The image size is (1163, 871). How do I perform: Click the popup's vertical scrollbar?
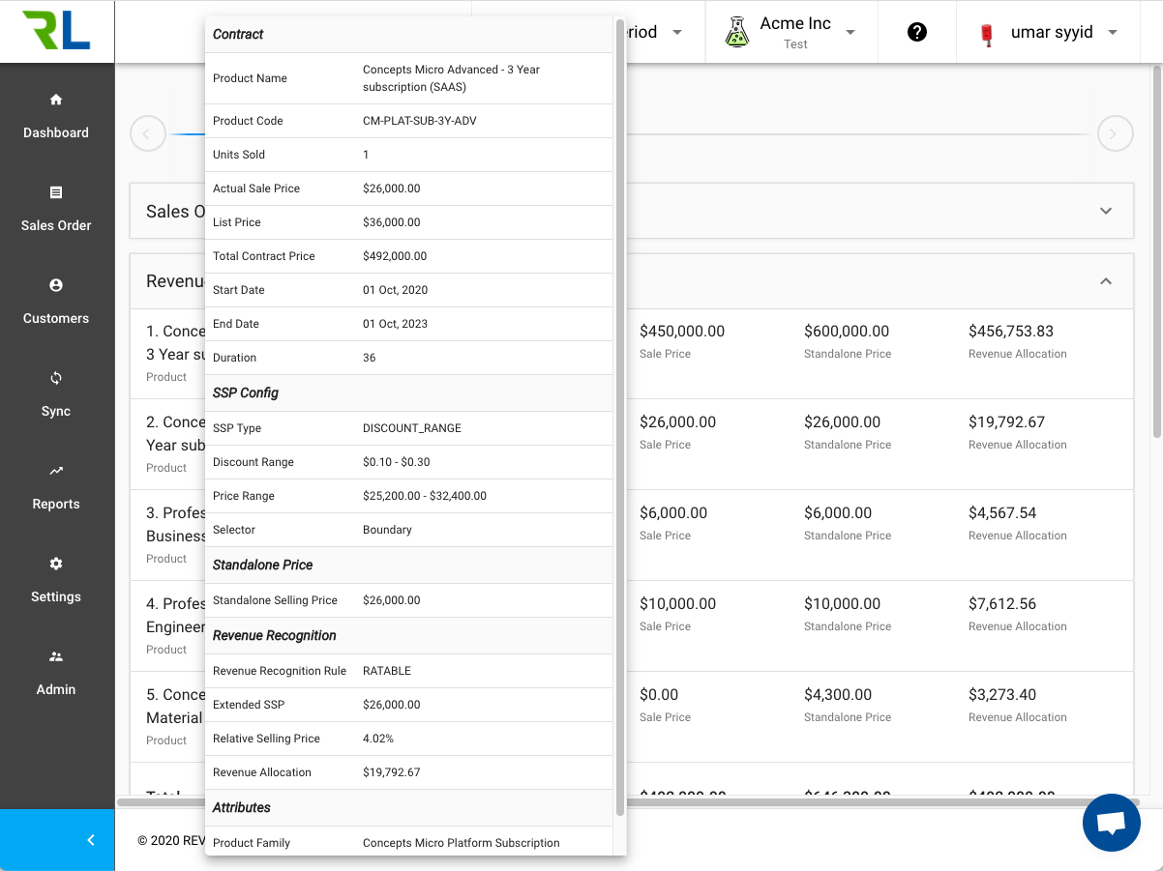tap(620, 416)
